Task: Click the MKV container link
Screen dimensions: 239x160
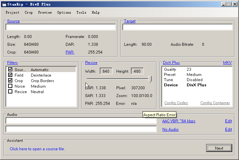Action: 227,63
